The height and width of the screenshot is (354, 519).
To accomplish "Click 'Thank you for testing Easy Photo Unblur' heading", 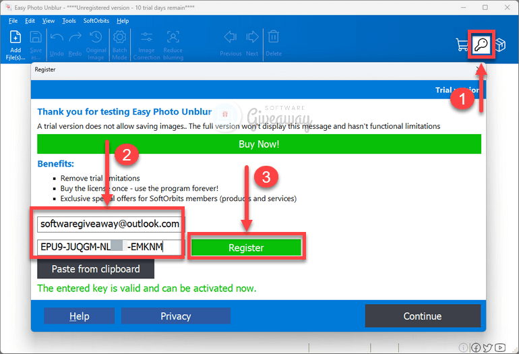I will 125,112.
